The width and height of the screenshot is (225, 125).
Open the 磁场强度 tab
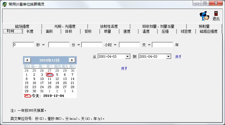(x=22, y=26)
